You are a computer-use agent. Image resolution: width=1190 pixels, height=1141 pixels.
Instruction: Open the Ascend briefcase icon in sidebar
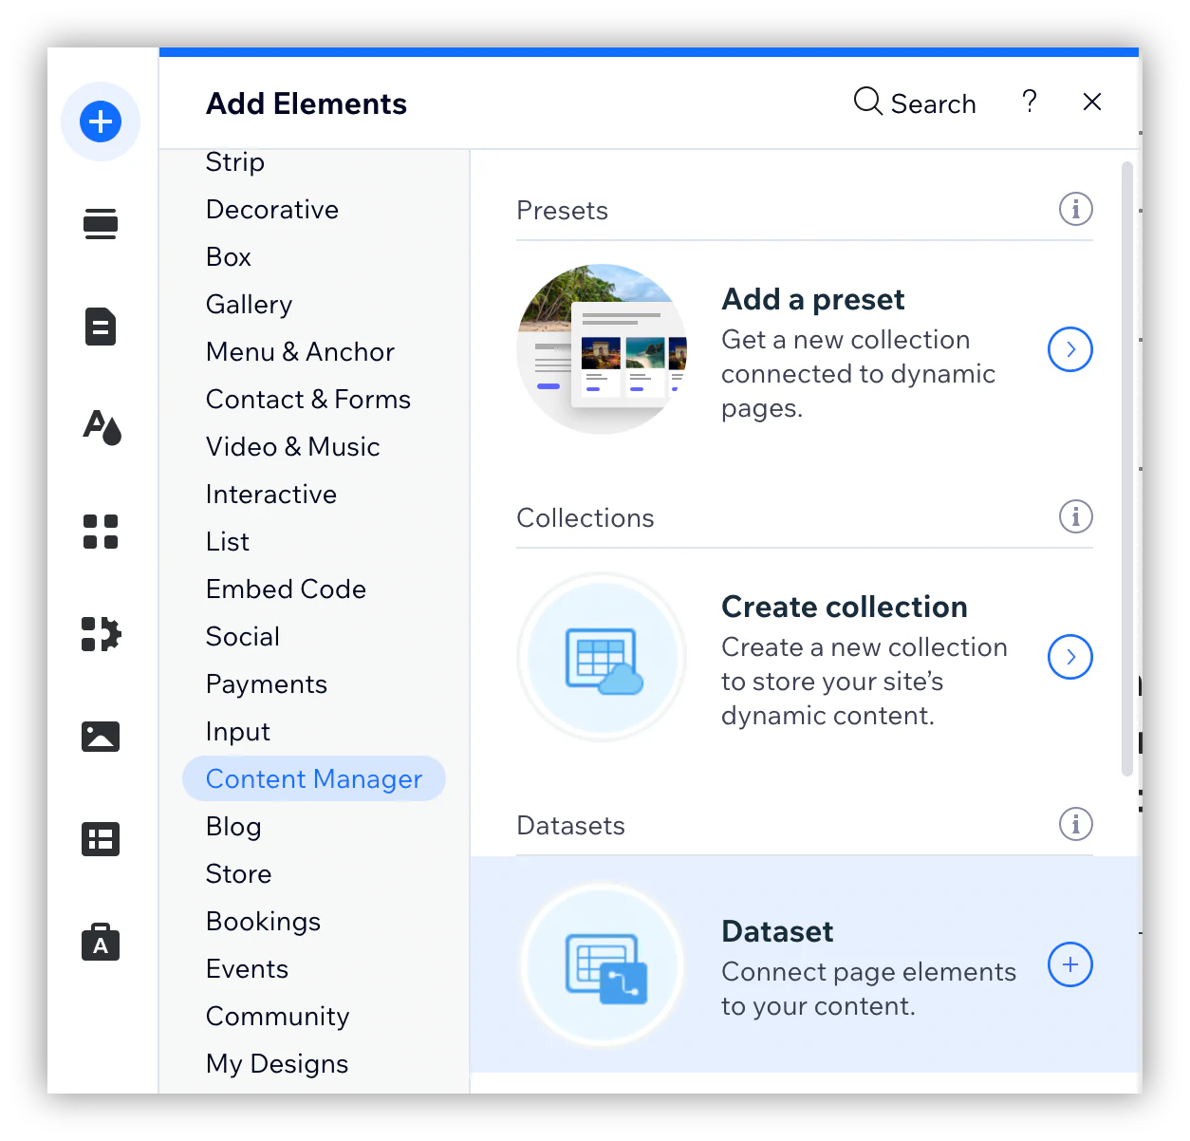coord(101,942)
